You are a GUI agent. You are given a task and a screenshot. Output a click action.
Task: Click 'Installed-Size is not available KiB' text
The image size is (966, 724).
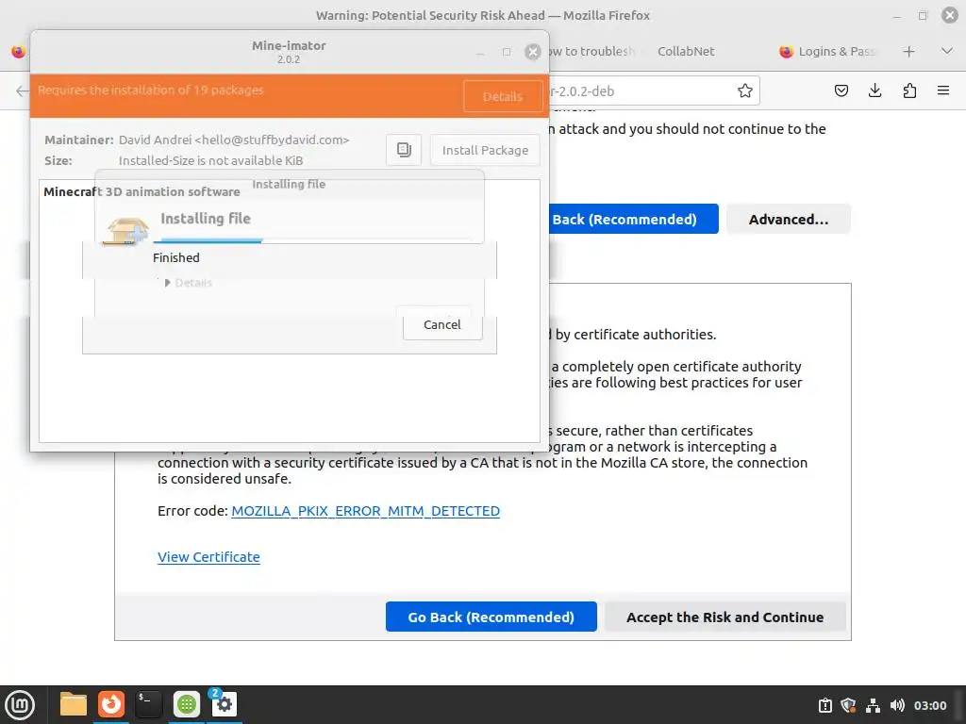pos(210,160)
